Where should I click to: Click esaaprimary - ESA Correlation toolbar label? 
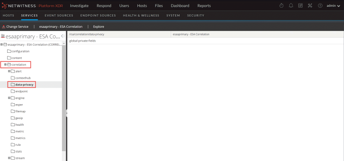tap(61, 26)
